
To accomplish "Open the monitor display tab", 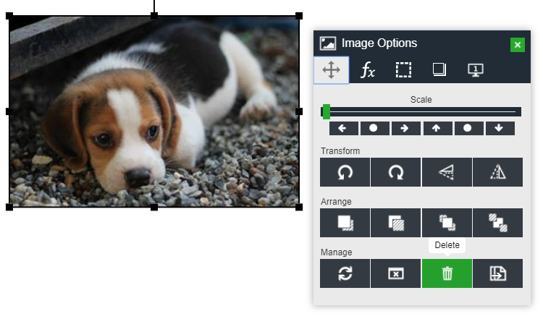I will click(x=476, y=70).
